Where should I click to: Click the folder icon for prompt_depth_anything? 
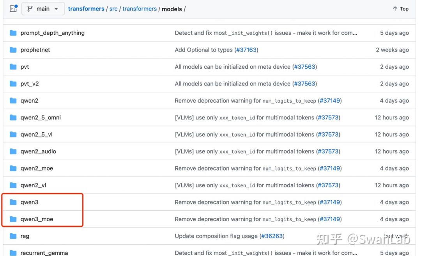click(x=13, y=33)
